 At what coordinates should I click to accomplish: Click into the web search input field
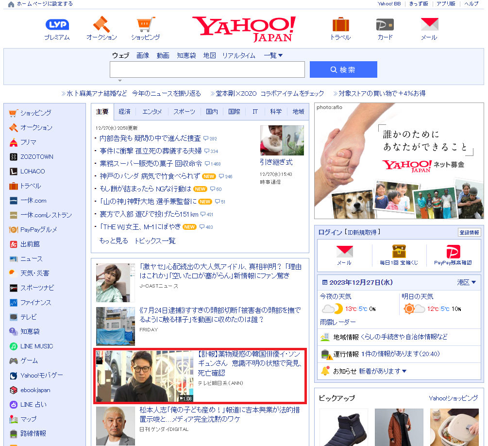pos(207,69)
